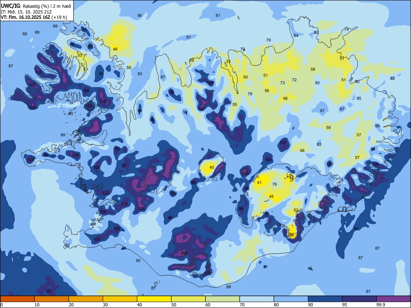Click the "UWC/IG" title text
Viewport: 411px width, 308px height.
[10, 6]
